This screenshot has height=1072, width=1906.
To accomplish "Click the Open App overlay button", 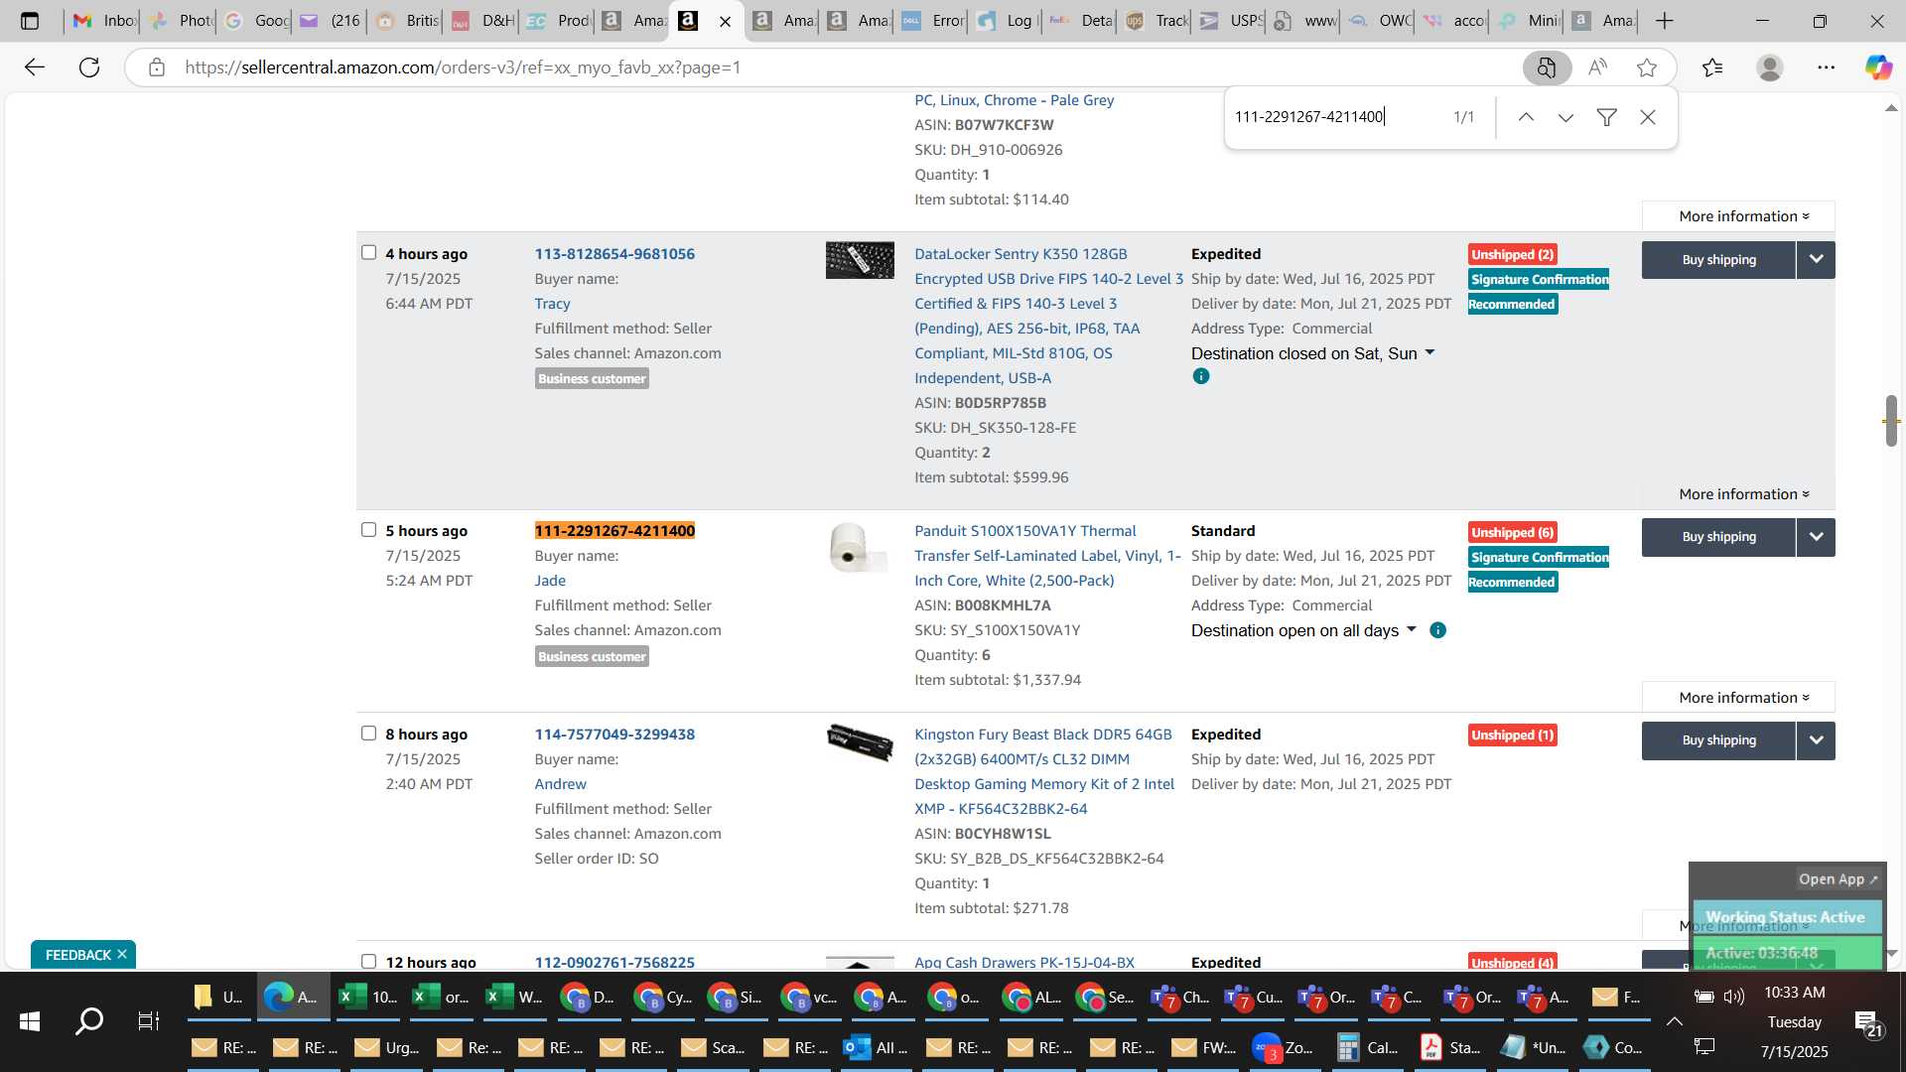I will (x=1838, y=879).
